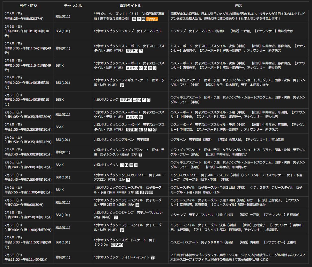Click time cell 午前10:30〜午後1:40
Viewport: 312px width, 267px height.
point(27,102)
